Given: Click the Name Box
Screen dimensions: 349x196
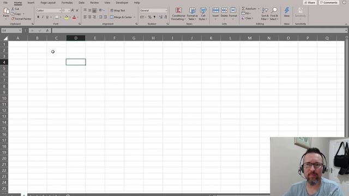Looking at the screenshot, I should pos(11,30).
